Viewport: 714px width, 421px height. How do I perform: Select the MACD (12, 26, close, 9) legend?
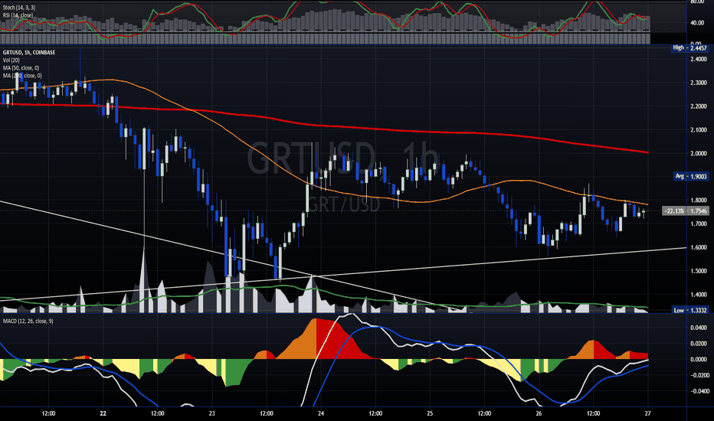[x=28, y=321]
